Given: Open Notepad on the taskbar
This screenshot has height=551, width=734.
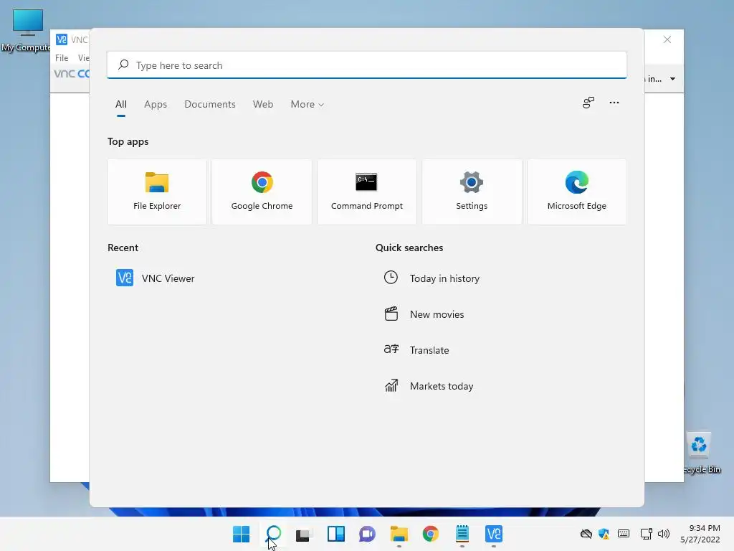Looking at the screenshot, I should pos(462,534).
